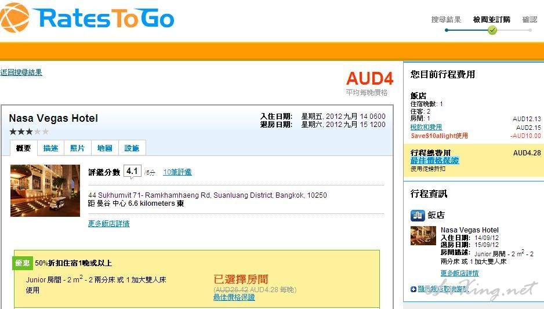This screenshot has width=544, height=309.
Task: Click the sidebar 14/09/12 check-in date
Action: 487,238
